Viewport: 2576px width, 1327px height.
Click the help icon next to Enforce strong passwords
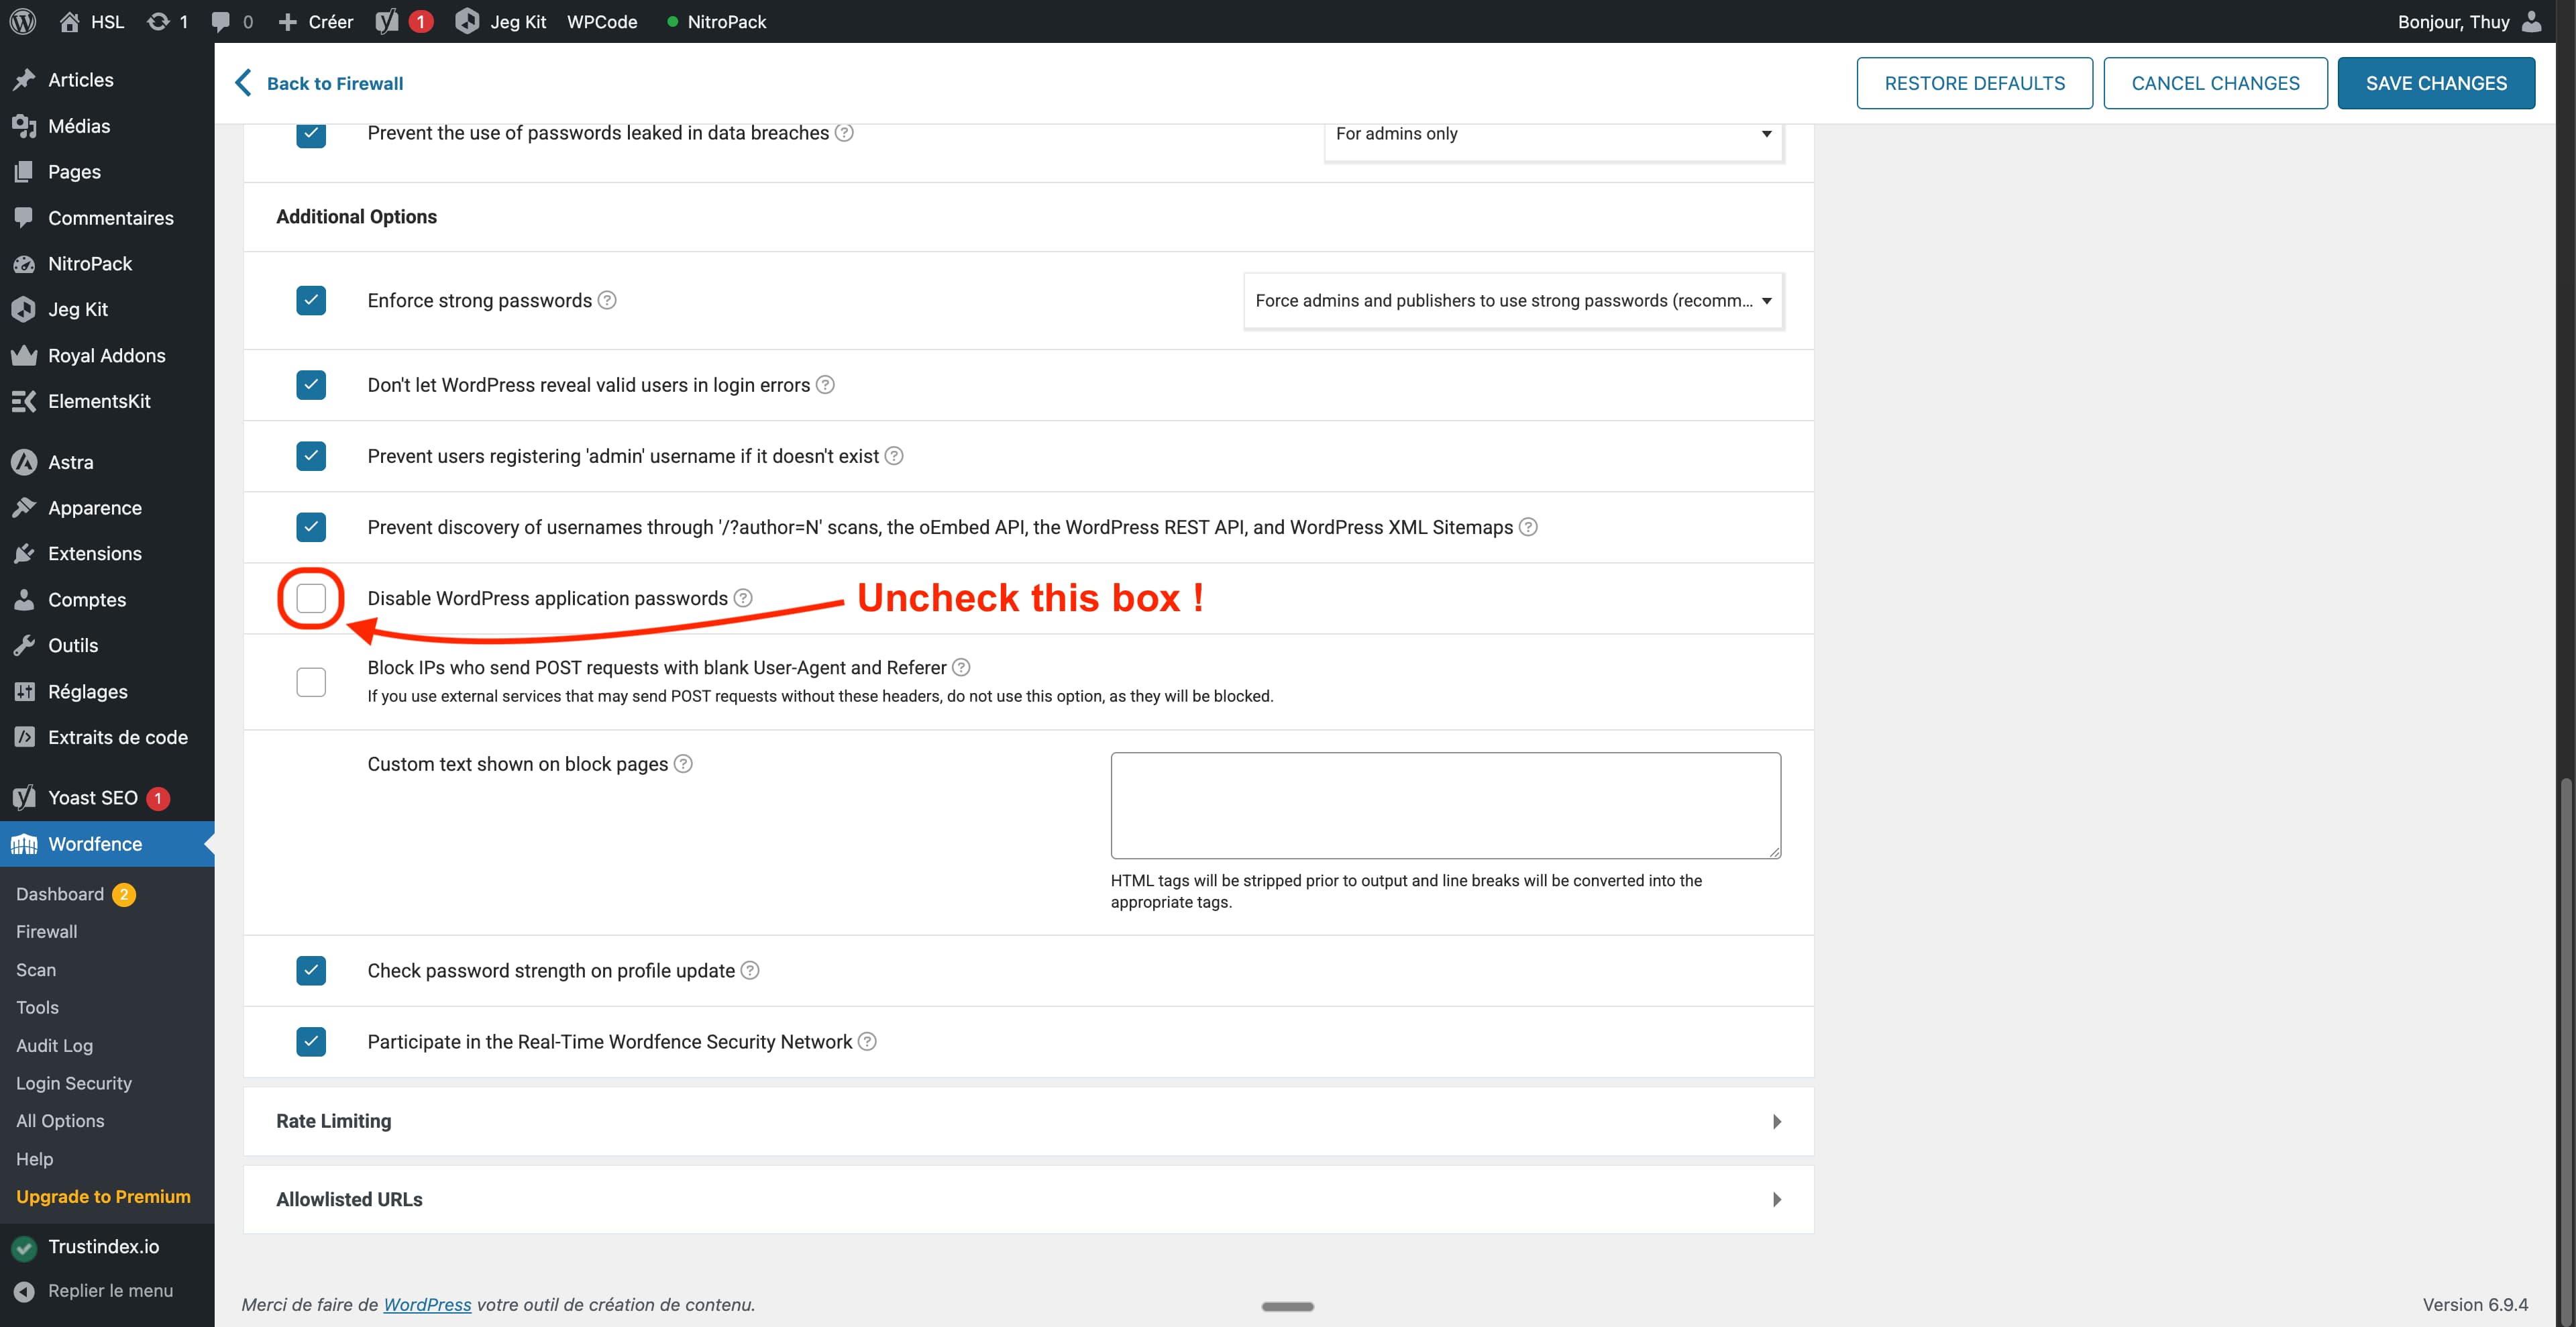pyautogui.click(x=607, y=300)
